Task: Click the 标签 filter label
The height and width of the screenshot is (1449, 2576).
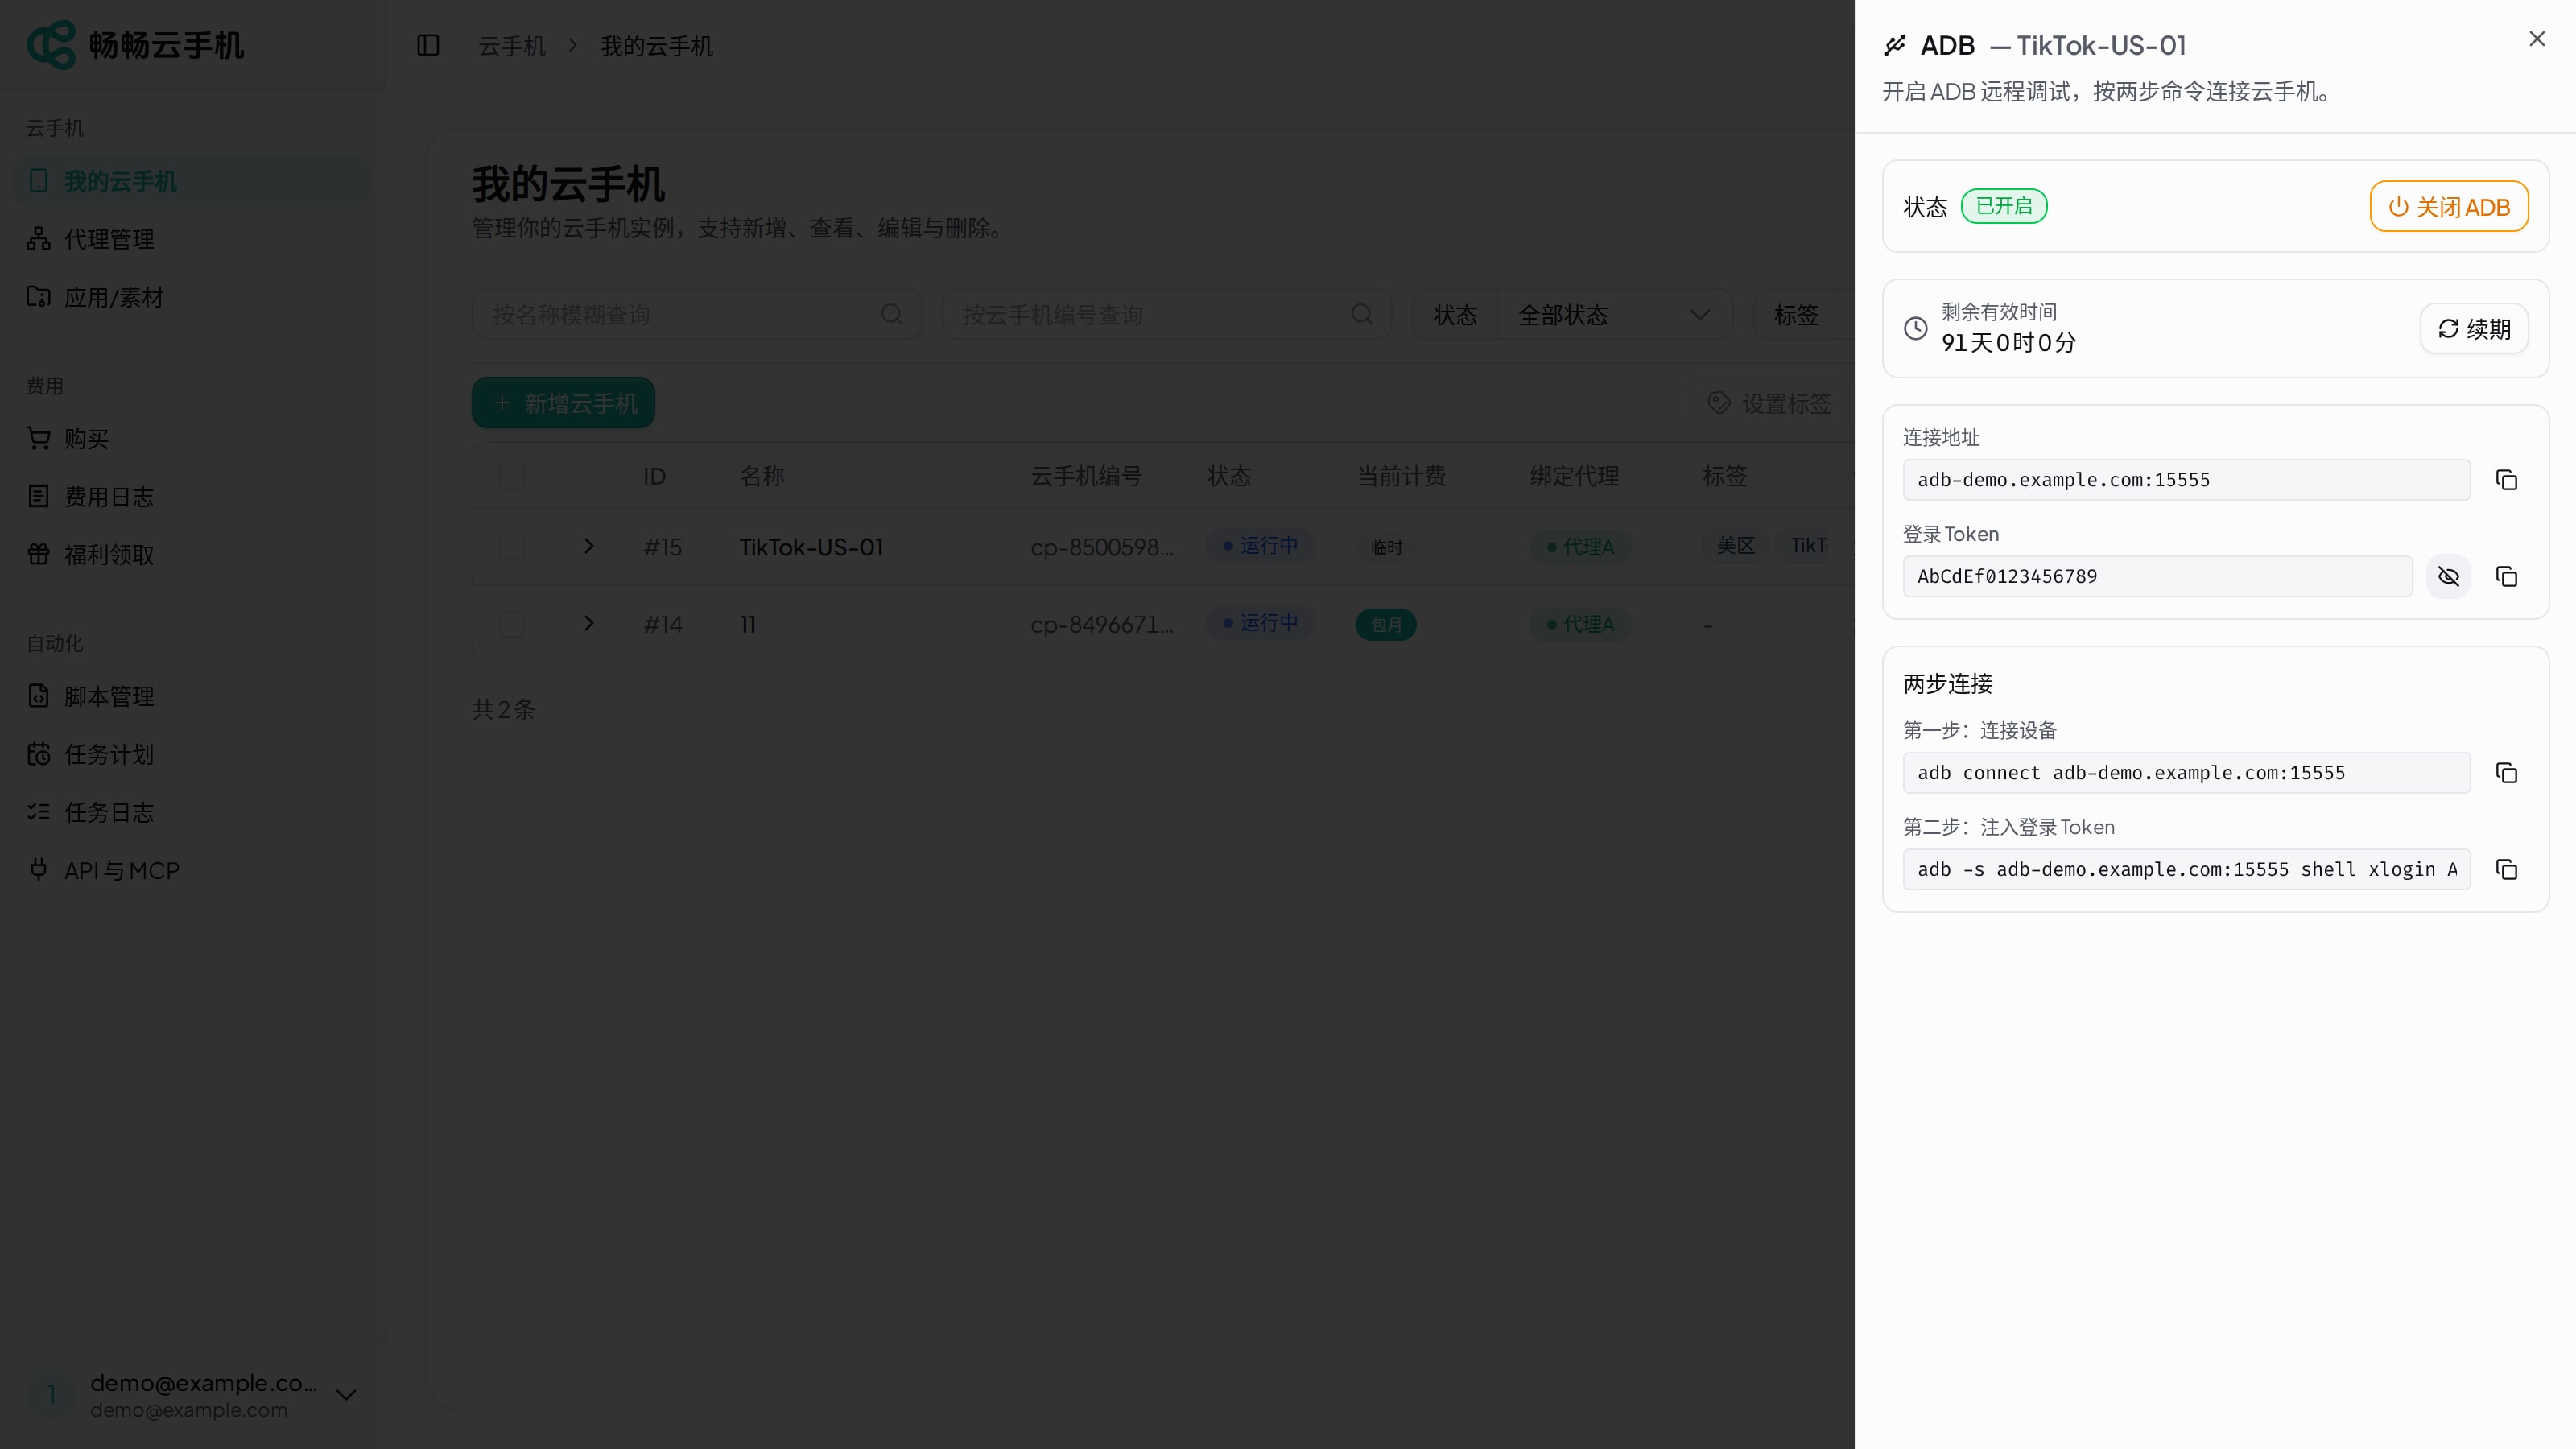Action: point(1796,315)
